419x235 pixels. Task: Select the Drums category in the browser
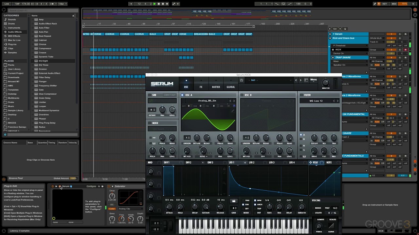[11, 23]
